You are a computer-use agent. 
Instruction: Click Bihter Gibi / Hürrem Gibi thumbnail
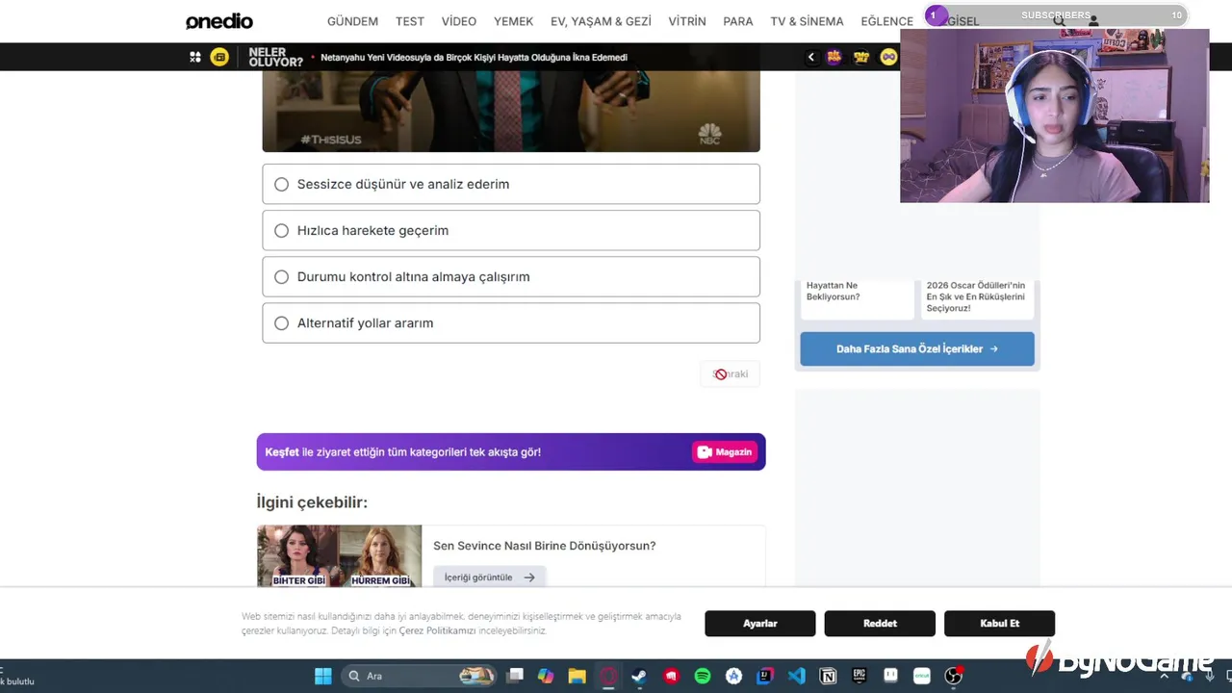click(x=339, y=556)
